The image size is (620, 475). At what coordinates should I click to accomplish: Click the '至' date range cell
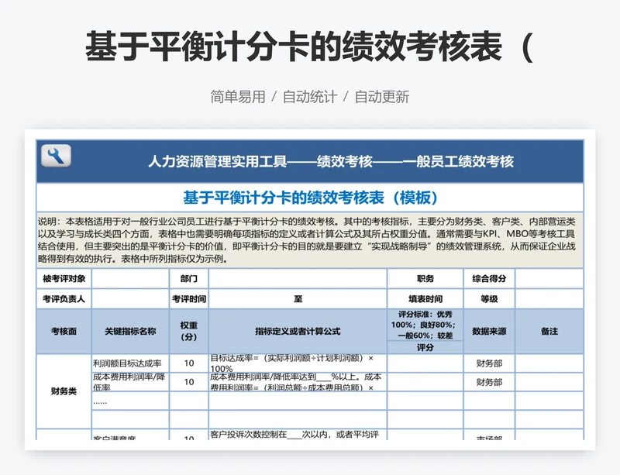298,299
